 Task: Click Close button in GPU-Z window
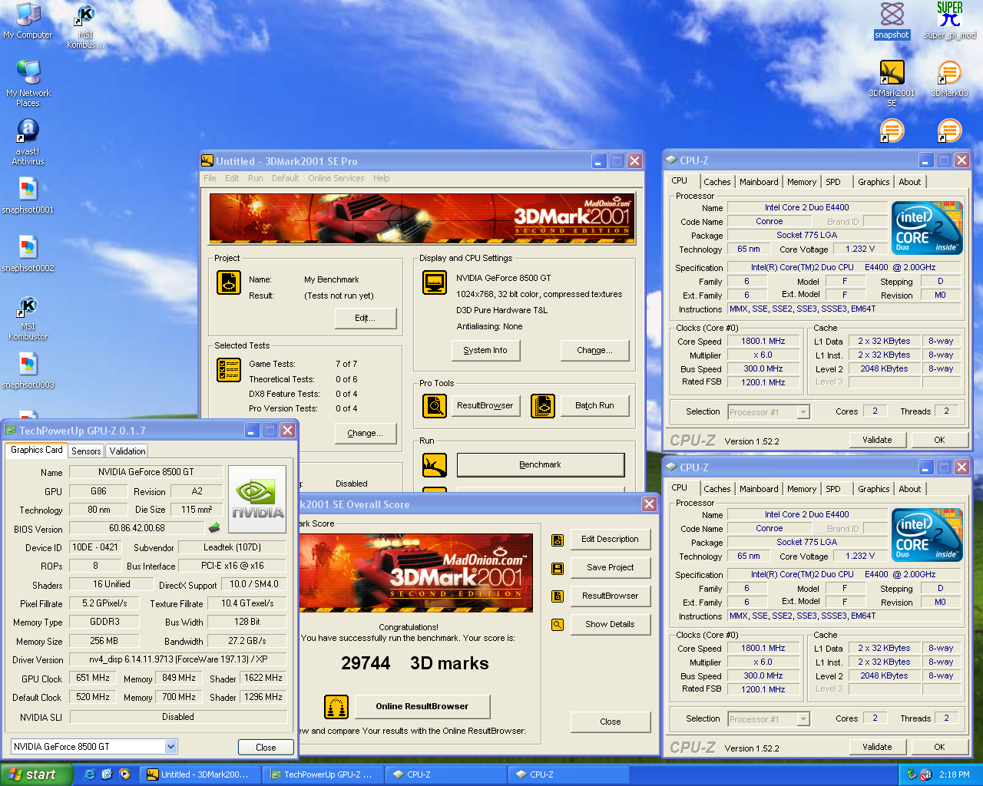click(x=266, y=747)
